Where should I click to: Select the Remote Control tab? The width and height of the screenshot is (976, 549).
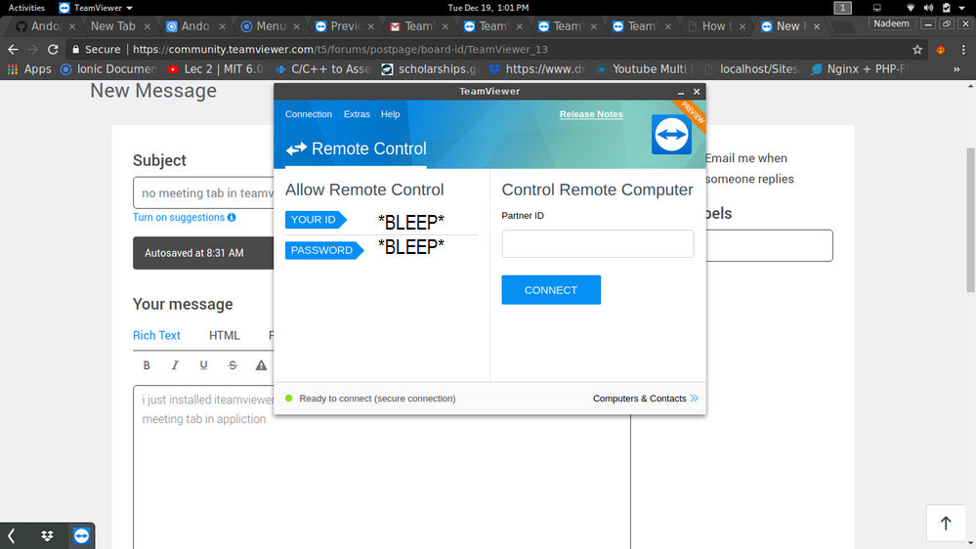click(x=356, y=148)
